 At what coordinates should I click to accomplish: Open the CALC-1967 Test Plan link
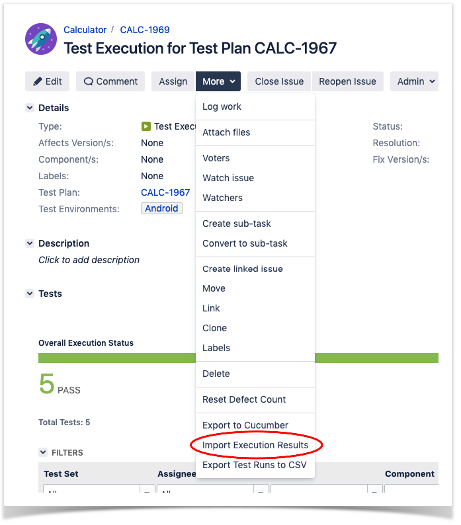tap(165, 192)
